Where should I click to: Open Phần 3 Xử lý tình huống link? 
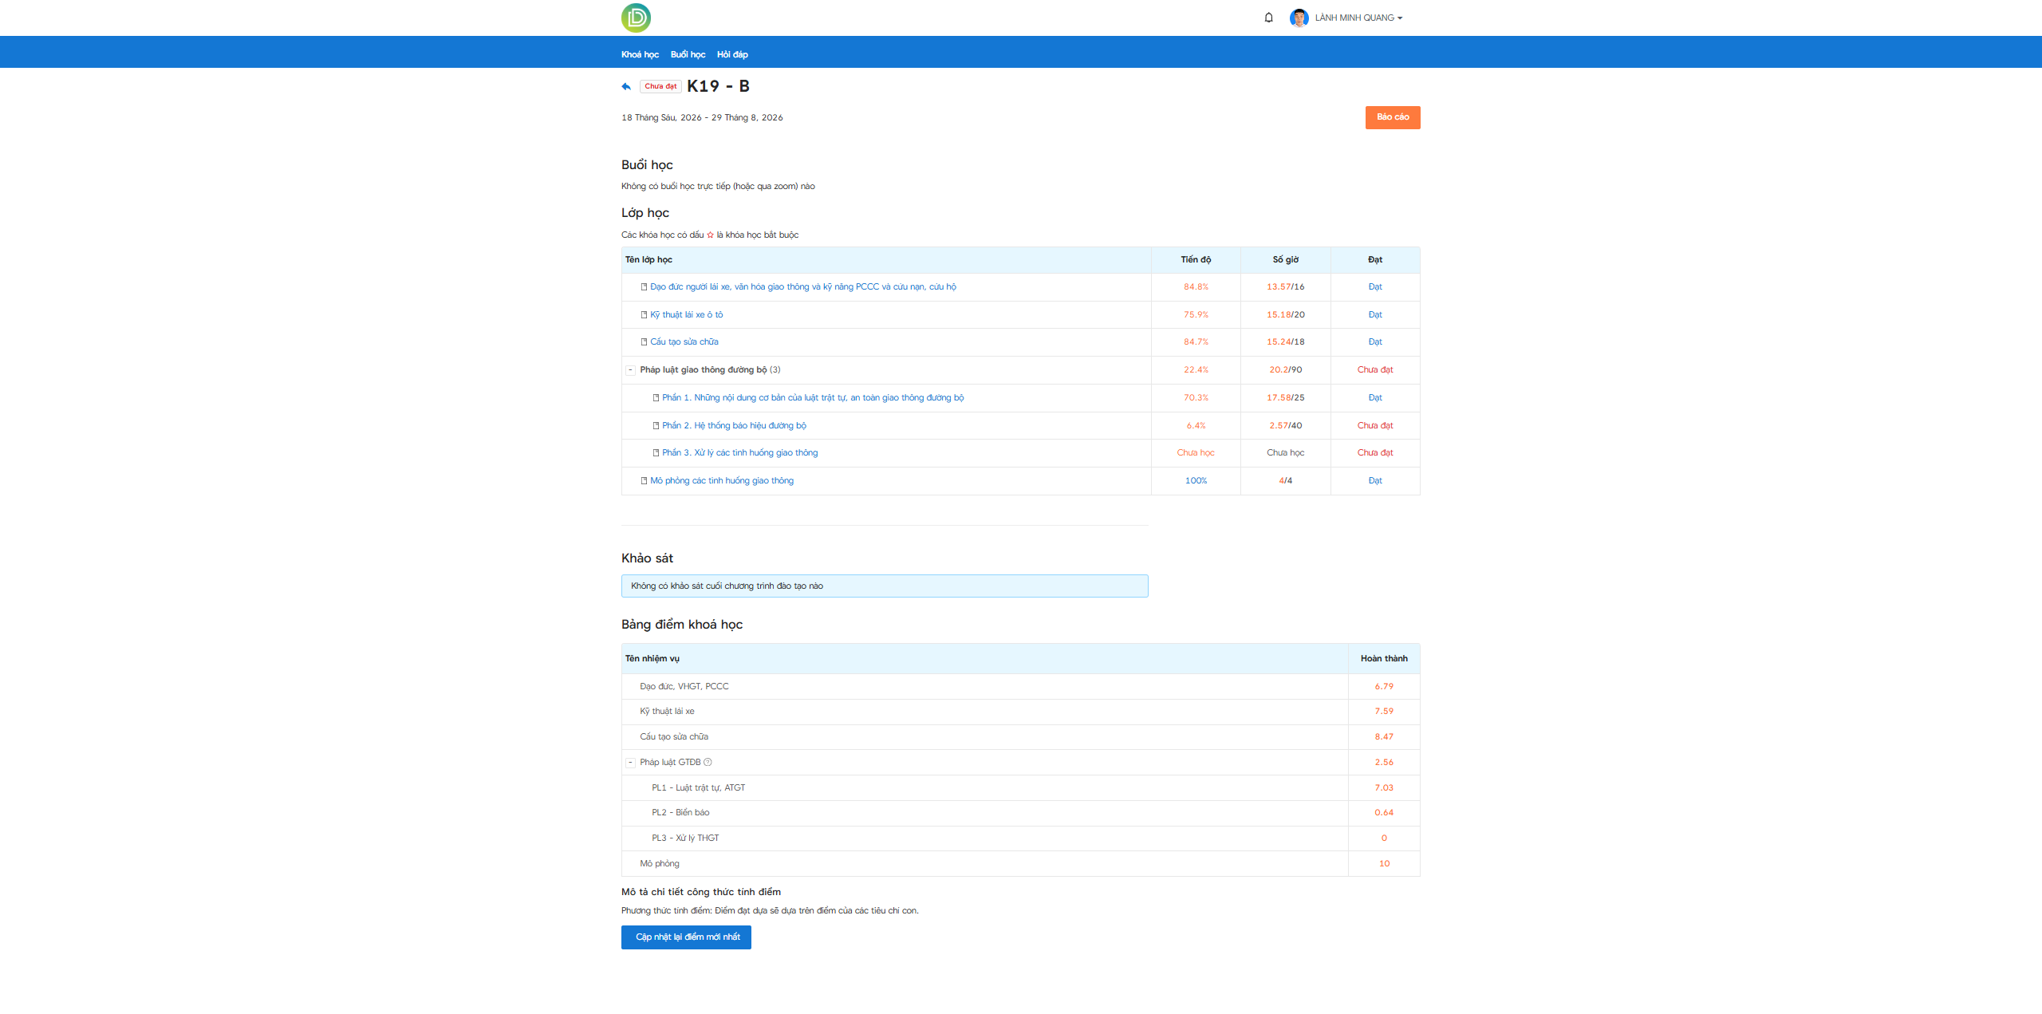[739, 453]
